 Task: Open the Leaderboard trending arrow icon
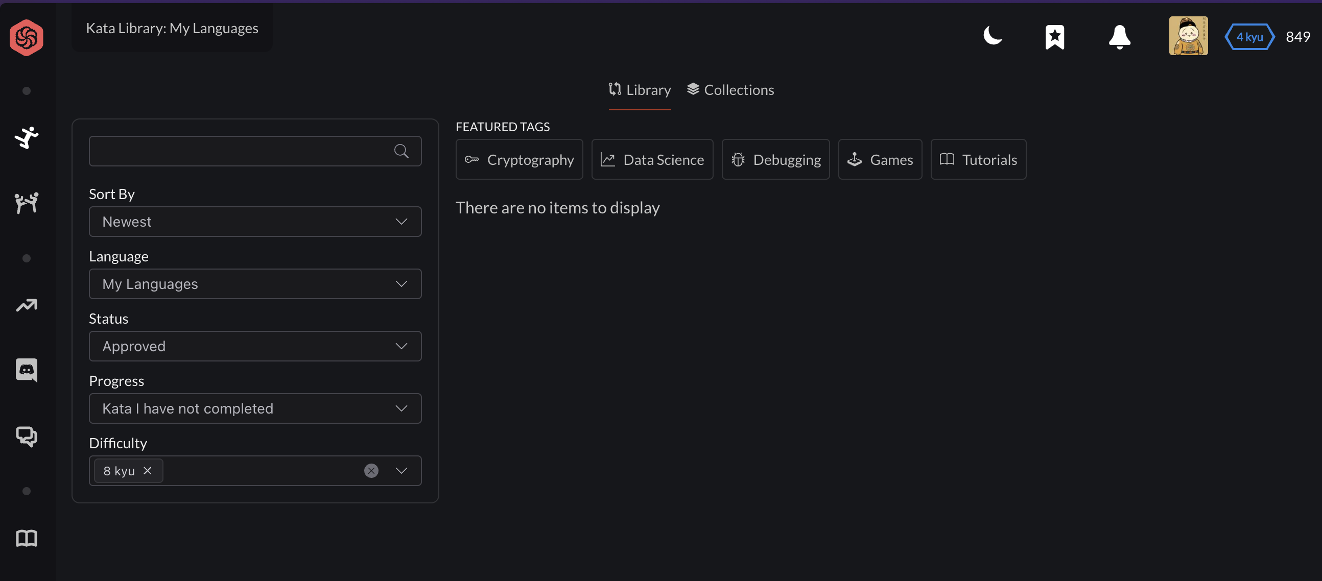[x=26, y=306]
